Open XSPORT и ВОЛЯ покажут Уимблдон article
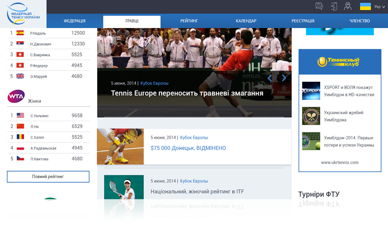The height and width of the screenshot is (245, 388). 349,91
